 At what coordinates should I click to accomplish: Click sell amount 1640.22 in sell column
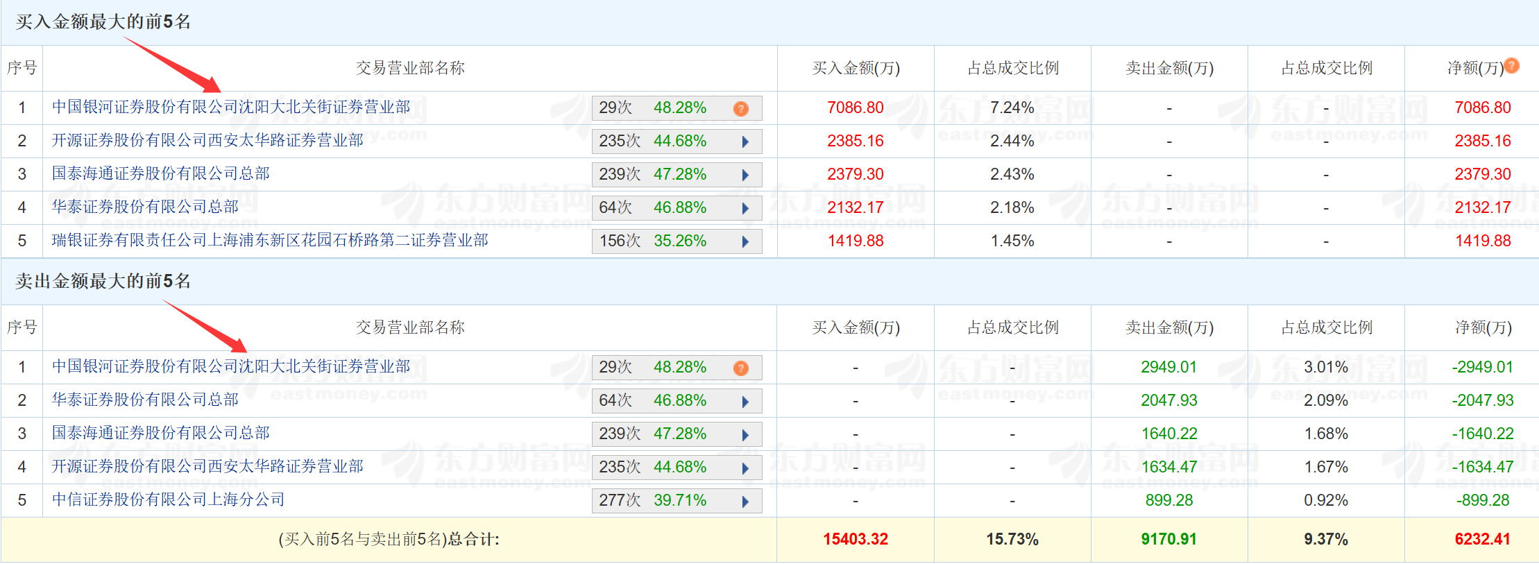click(x=1169, y=434)
